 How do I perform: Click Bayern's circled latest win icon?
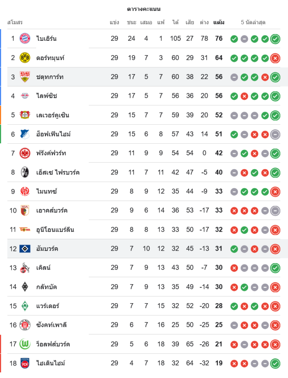[275, 39]
